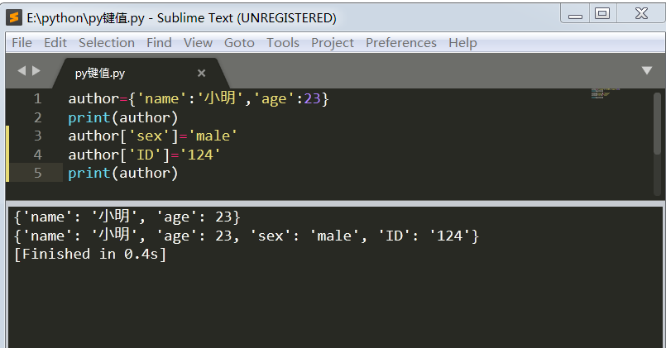Click line number 2 in the gutter
This screenshot has width=666, height=348.
[38, 117]
